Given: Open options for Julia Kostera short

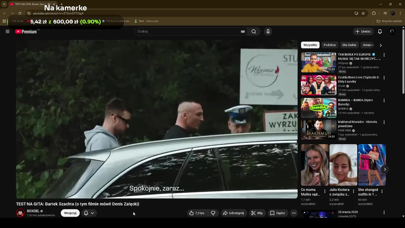Looking at the screenshot, I should tap(353, 191).
